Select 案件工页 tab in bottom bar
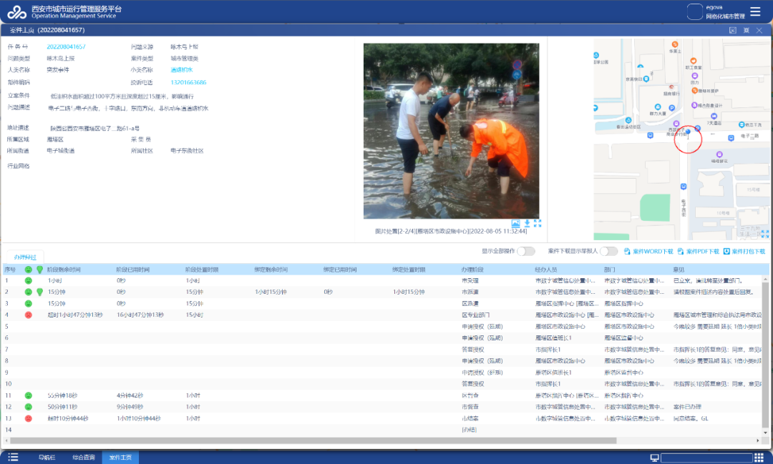 pos(120,458)
